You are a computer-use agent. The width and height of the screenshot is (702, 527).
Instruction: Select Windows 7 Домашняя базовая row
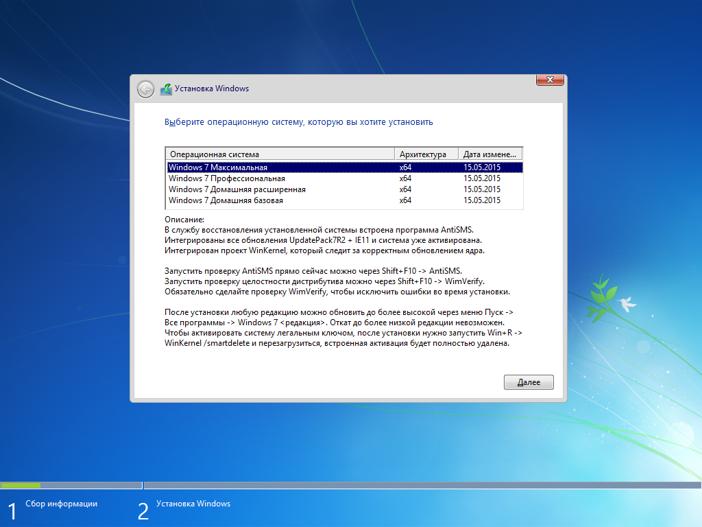[x=345, y=200]
